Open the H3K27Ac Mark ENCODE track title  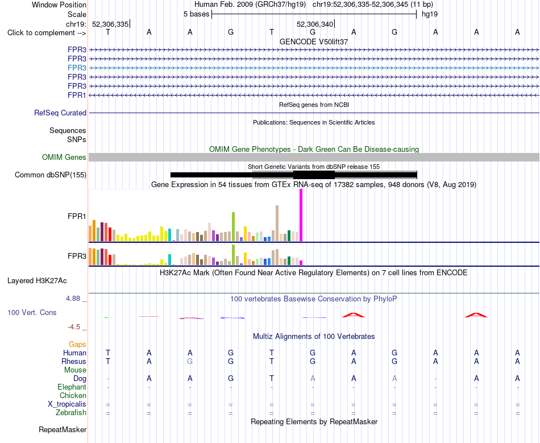coord(314,273)
